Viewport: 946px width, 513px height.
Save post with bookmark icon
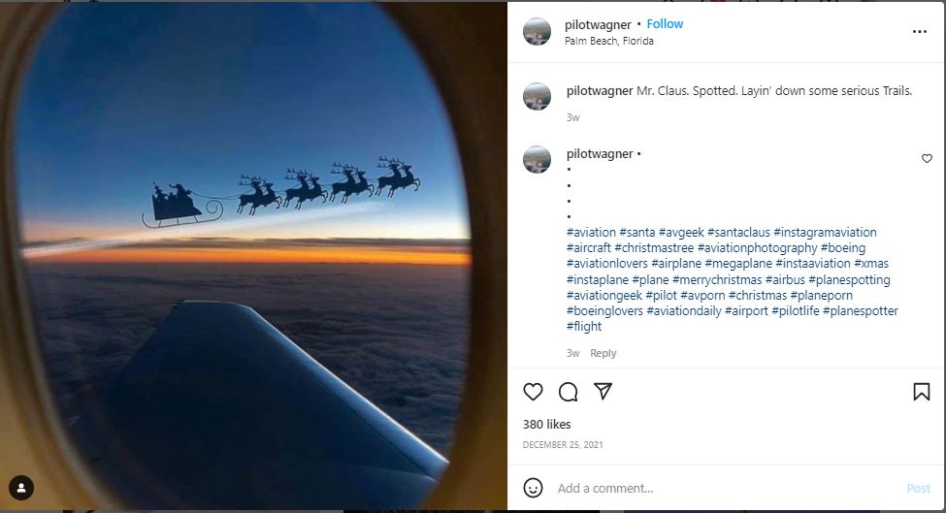tap(921, 392)
